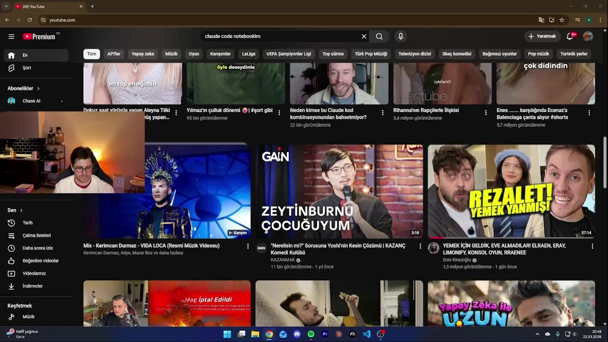Image resolution: width=608 pixels, height=342 pixels.
Task: Open the Enis Kirazoğlu channel link
Action: (457, 260)
